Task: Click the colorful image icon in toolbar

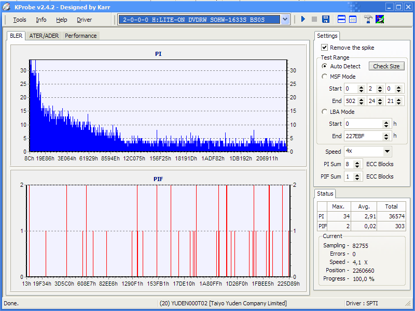Action: pyautogui.click(x=380, y=20)
